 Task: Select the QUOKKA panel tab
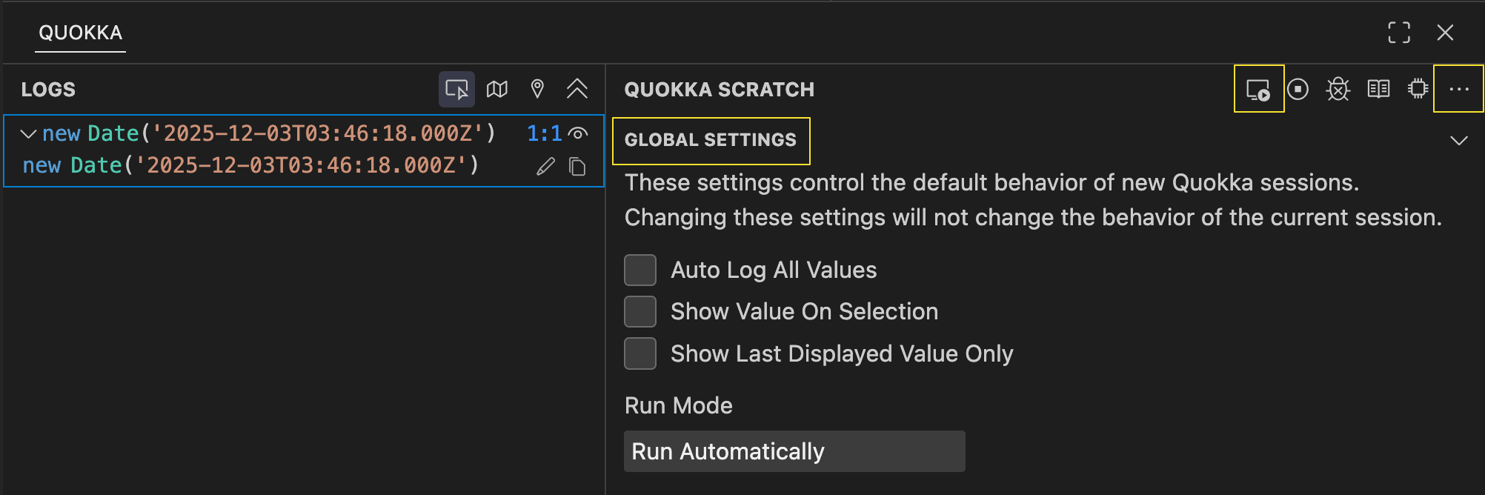tap(80, 33)
